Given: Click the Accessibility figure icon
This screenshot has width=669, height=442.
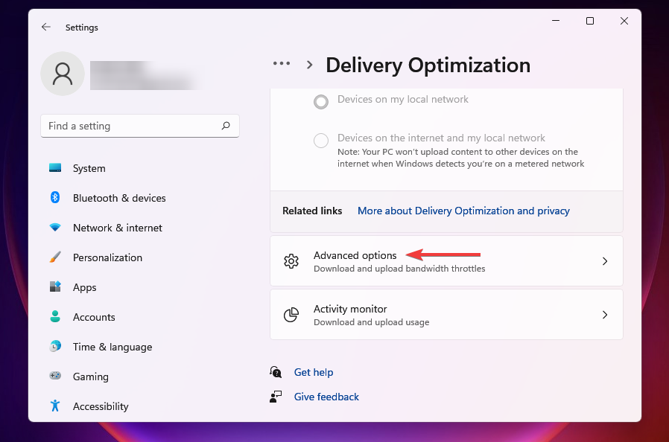Looking at the screenshot, I should [x=55, y=406].
